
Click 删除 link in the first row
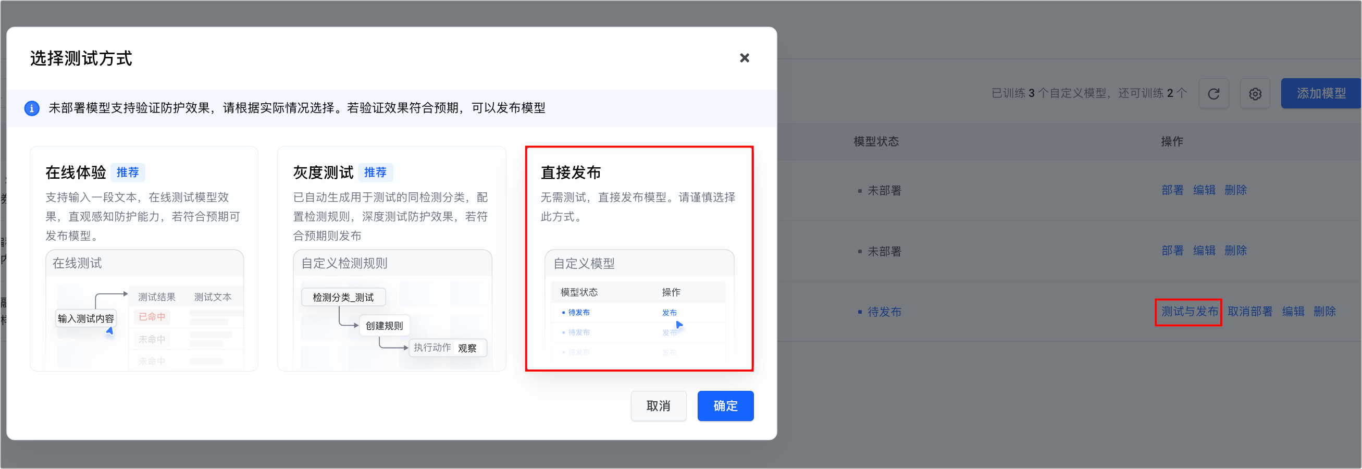click(1235, 190)
